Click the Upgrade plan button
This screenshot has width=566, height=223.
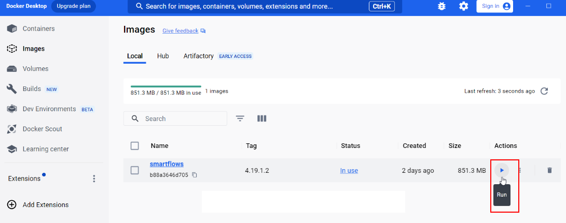tap(74, 6)
